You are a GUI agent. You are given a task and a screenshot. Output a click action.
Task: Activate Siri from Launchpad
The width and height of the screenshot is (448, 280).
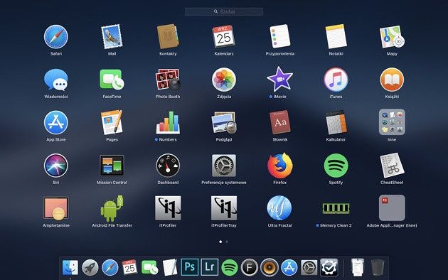click(56, 166)
